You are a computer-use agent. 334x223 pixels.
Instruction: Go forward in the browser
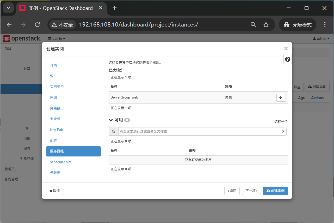click(x=23, y=25)
